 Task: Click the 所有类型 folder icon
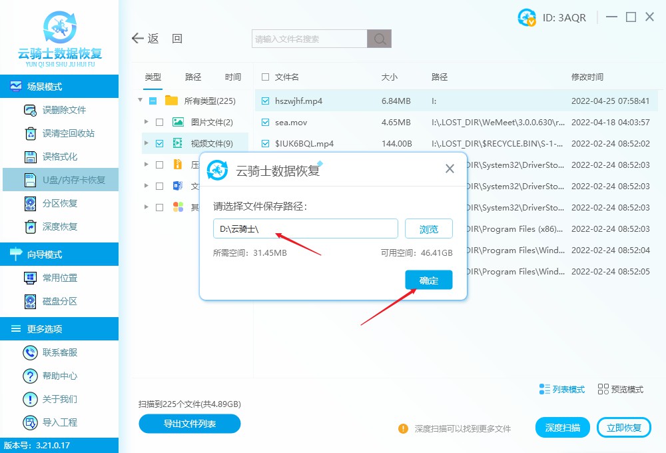coord(171,101)
